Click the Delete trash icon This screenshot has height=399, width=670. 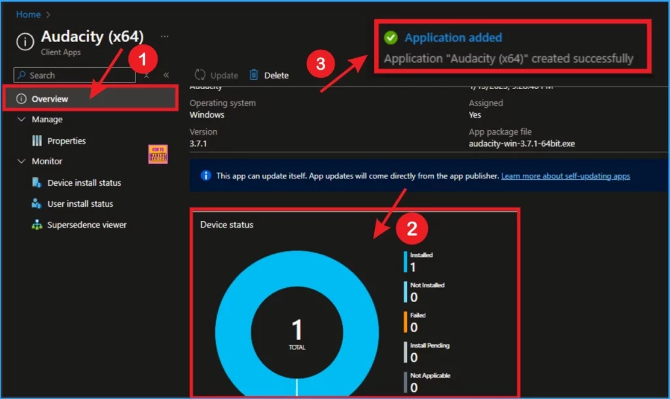(x=253, y=75)
